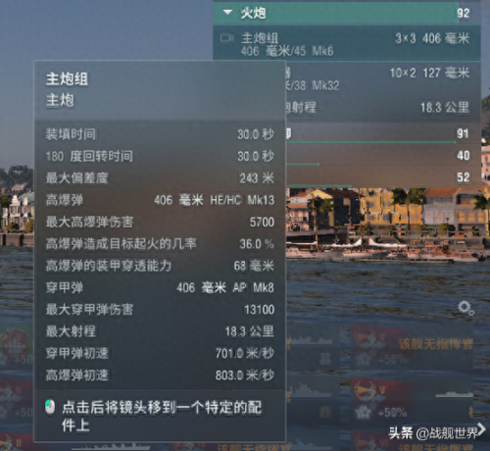Screen dimensions: 490x451
Task: Open the section rated 40
Action: click(383, 156)
